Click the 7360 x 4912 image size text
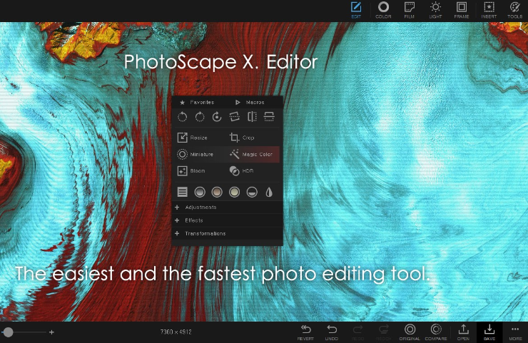528x343 pixels. pos(176,332)
